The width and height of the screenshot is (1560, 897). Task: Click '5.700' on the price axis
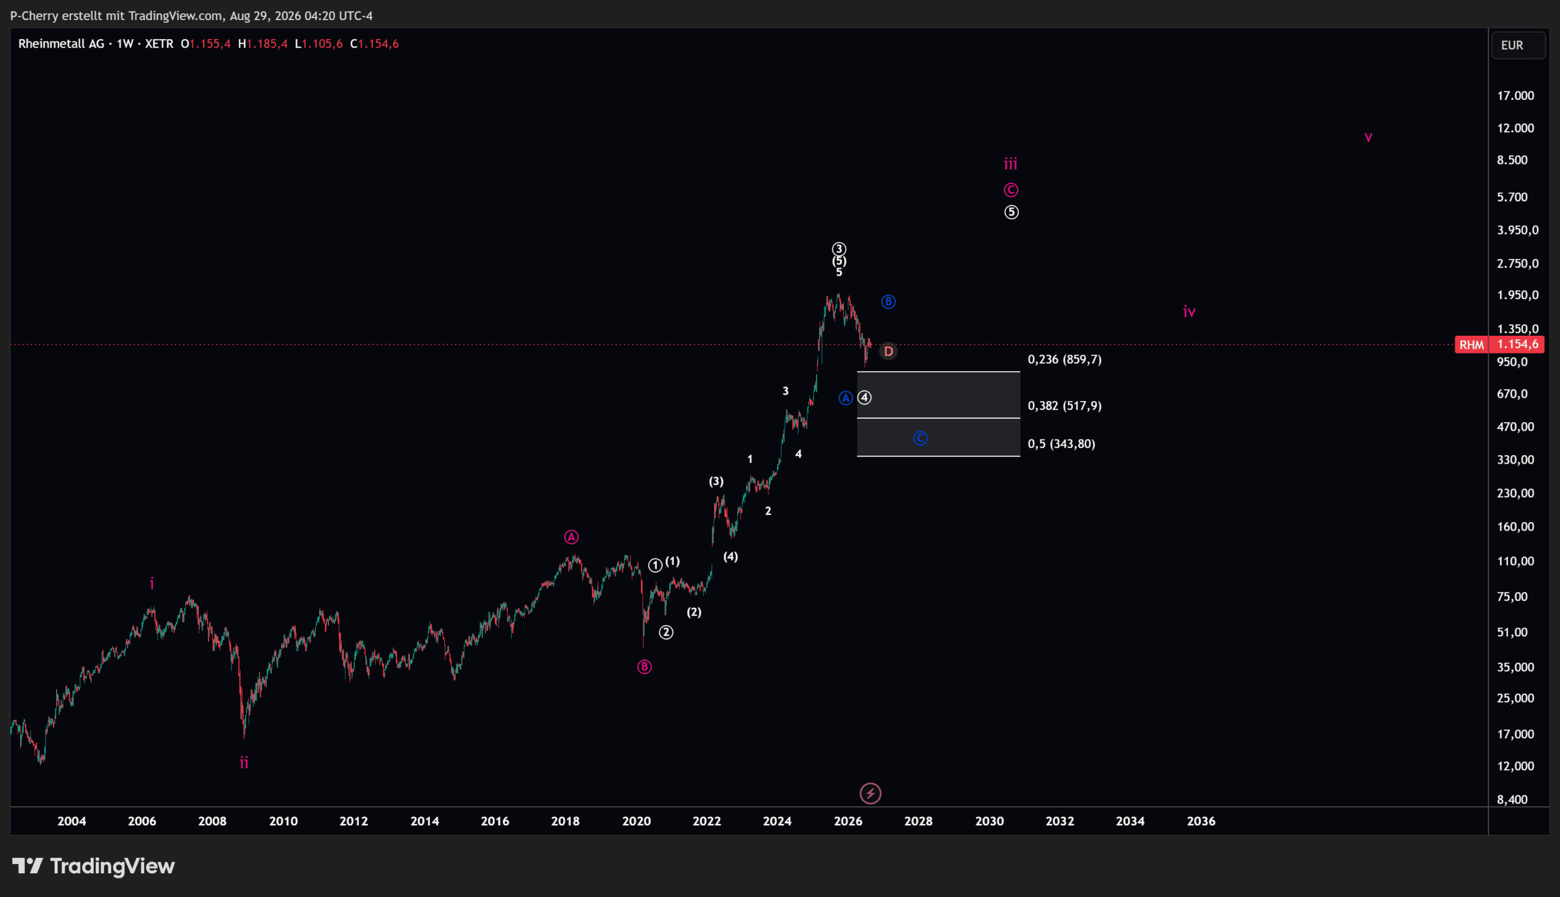coord(1512,197)
